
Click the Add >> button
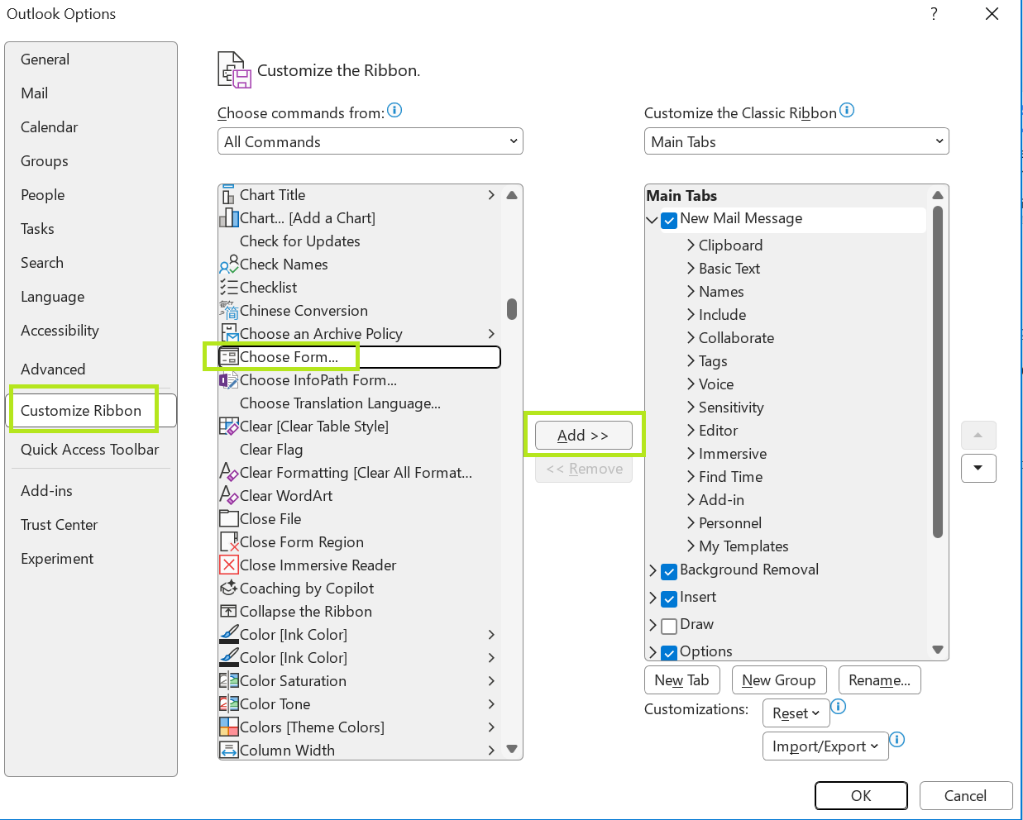click(584, 436)
